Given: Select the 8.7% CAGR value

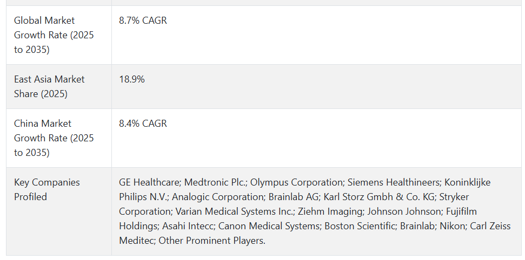Looking at the screenshot, I should tap(143, 20).
